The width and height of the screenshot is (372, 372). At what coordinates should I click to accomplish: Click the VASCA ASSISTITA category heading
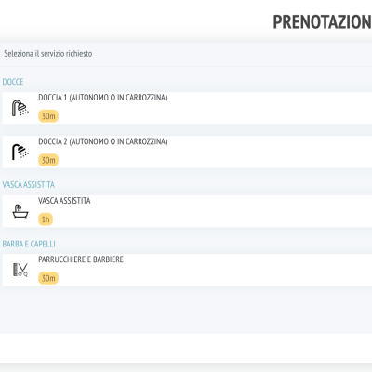29,185
